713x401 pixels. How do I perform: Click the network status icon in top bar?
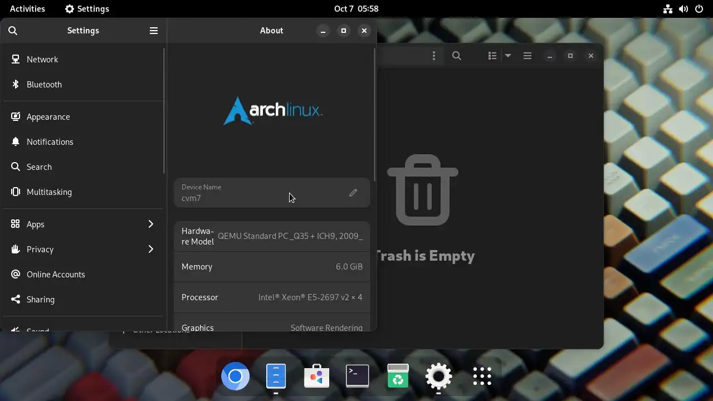668,9
